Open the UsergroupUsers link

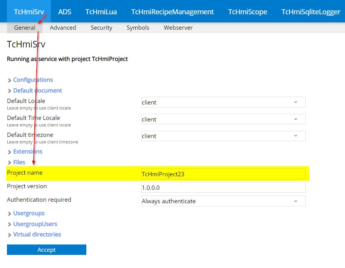pyautogui.click(x=35, y=224)
